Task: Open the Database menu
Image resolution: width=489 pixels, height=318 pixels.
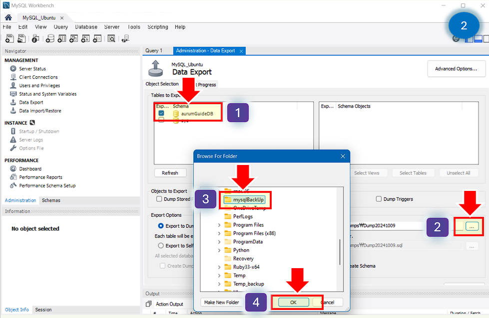Action: point(86,27)
